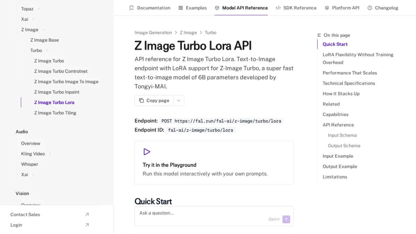Jump to Capabilities section

336,114
